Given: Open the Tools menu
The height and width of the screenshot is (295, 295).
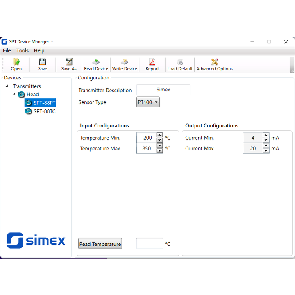Looking at the screenshot, I should [23, 51].
